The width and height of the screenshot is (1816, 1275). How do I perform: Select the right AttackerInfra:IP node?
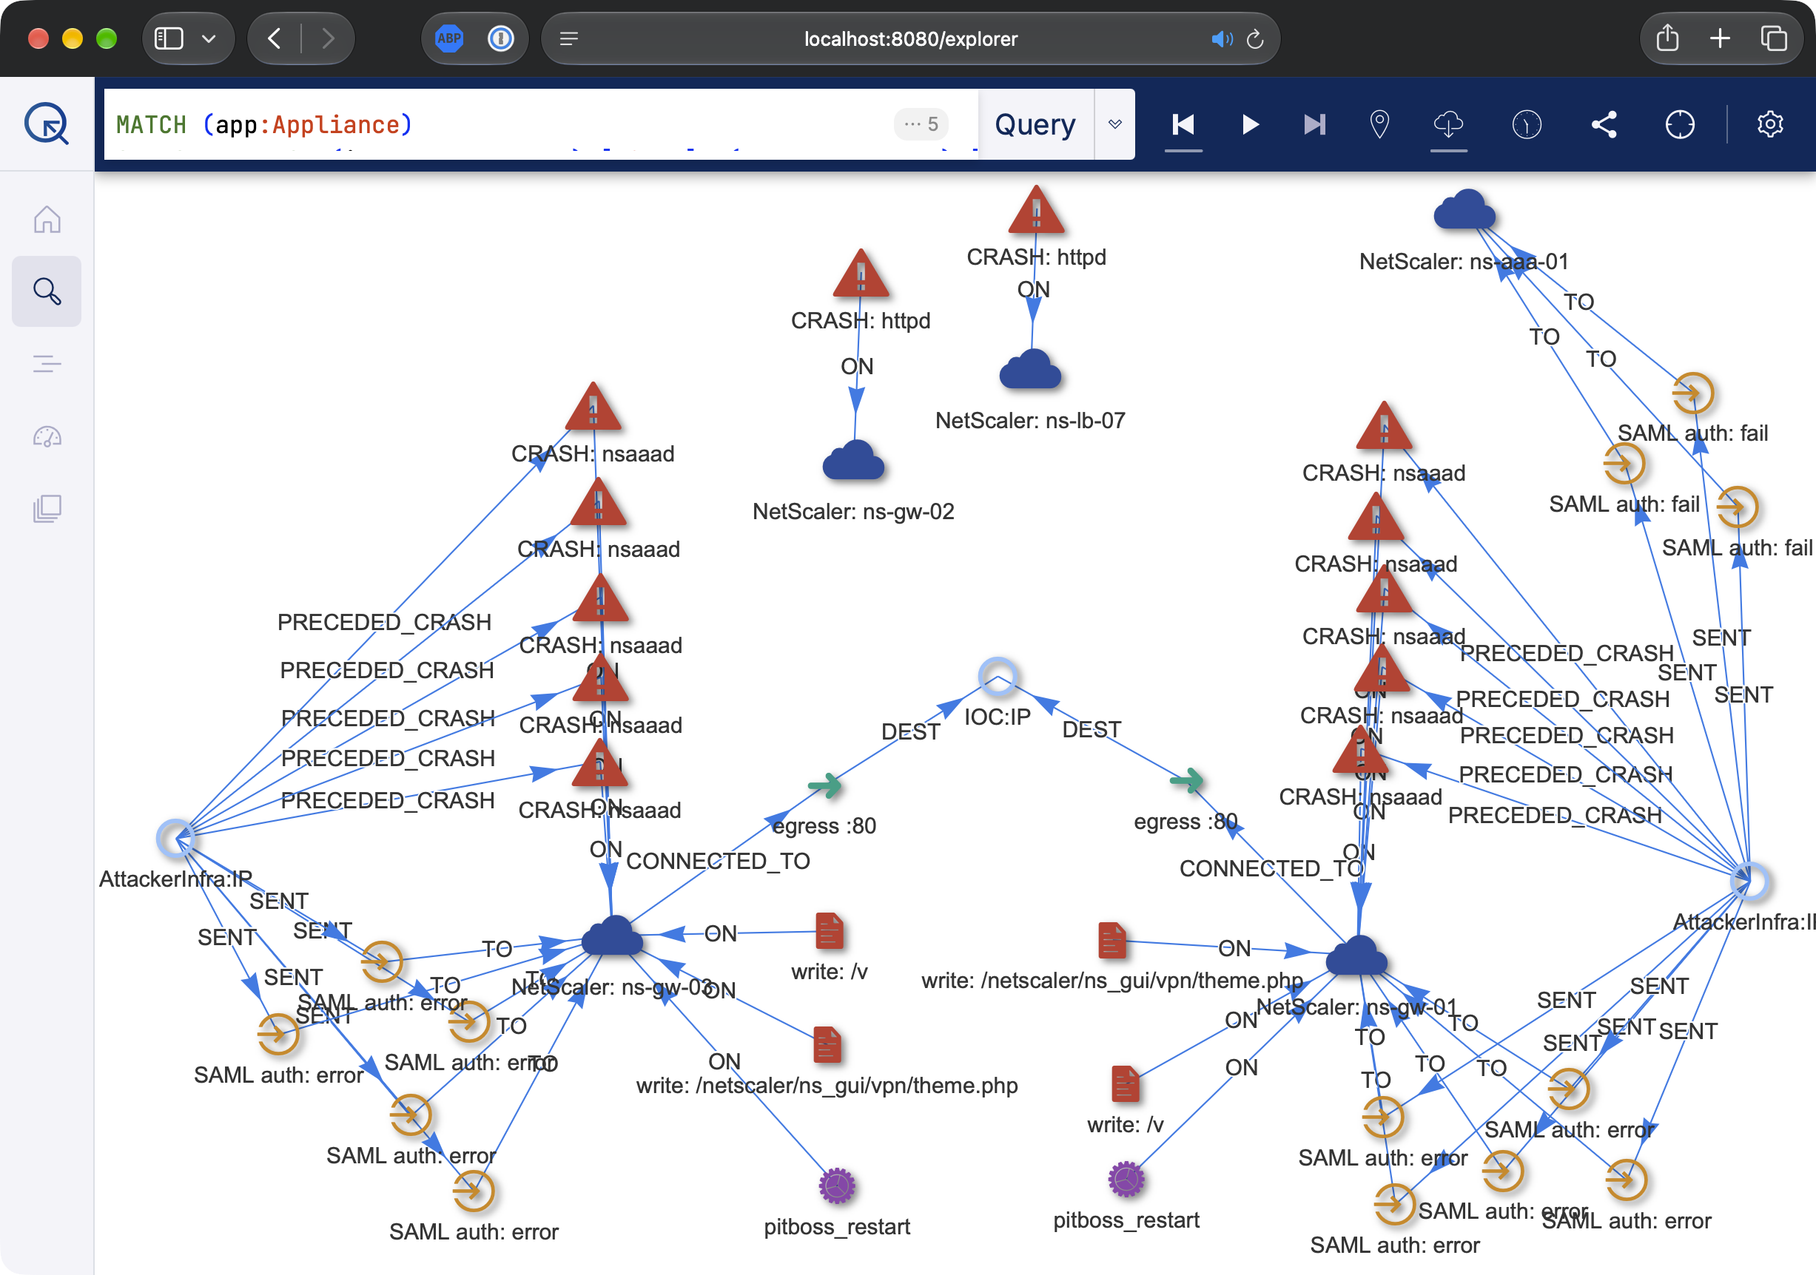click(1750, 882)
